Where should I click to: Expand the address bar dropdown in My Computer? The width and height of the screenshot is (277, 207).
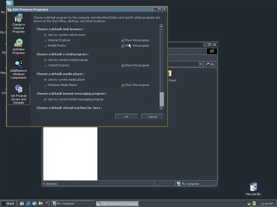201,64
